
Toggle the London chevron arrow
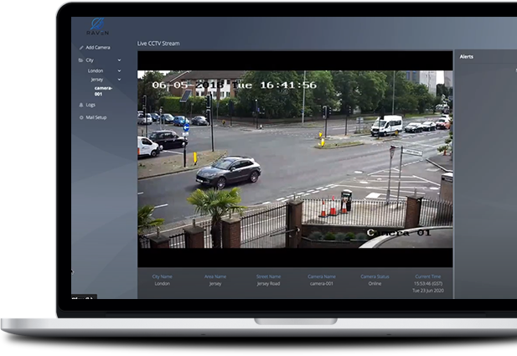[119, 71]
